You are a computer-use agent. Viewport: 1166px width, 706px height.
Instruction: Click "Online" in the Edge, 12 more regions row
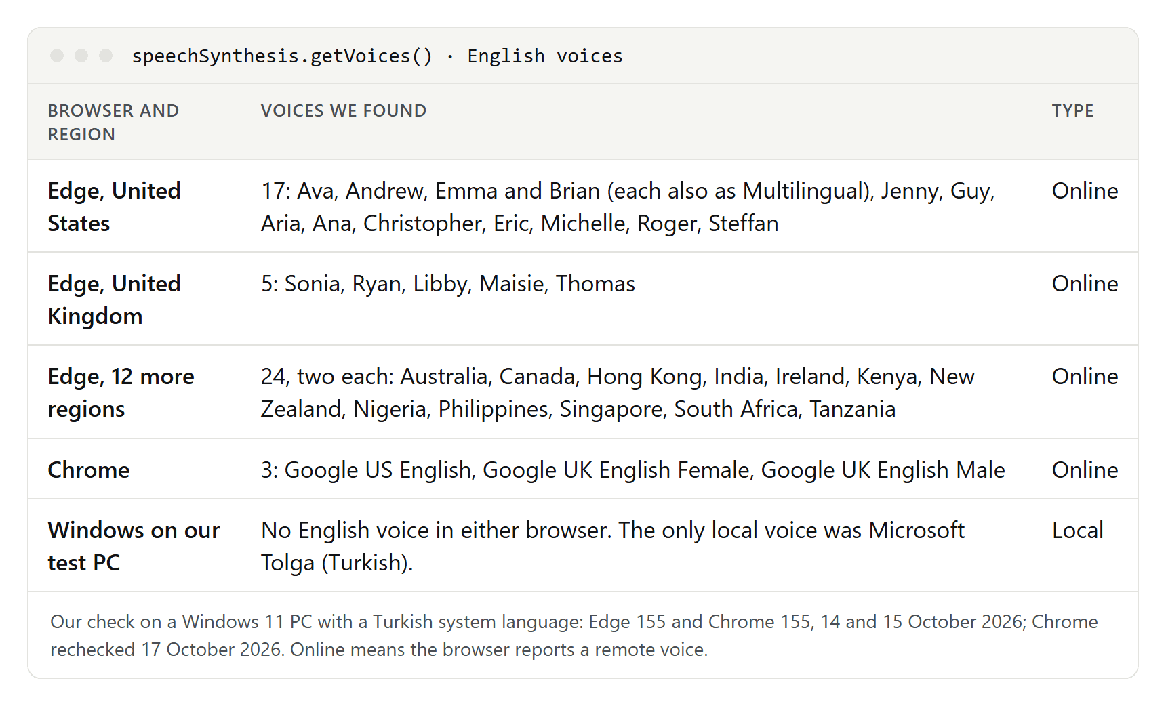tap(1085, 376)
